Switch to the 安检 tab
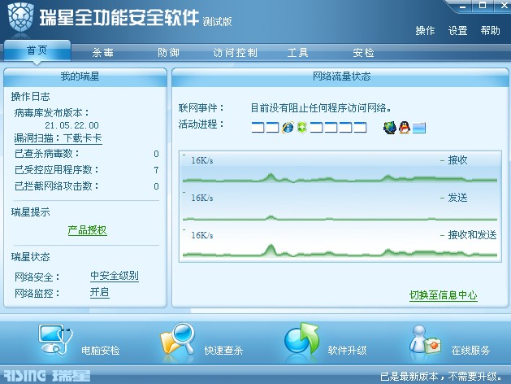 [x=363, y=53]
